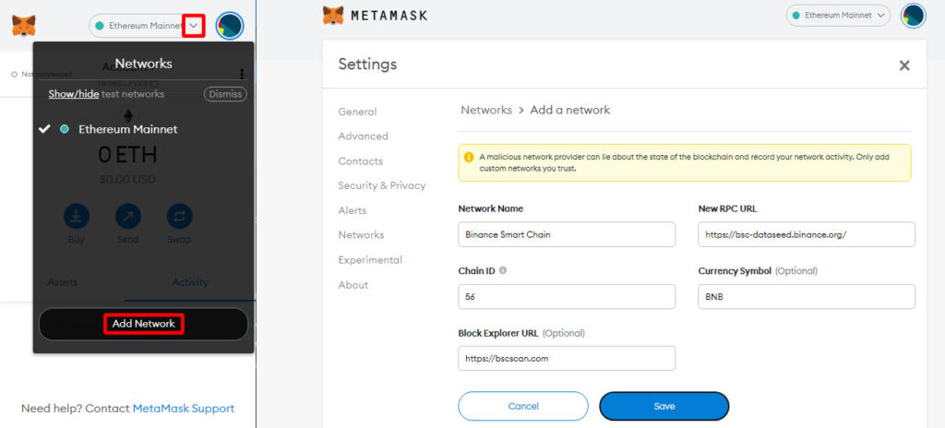Close the Settings panel with X

click(904, 65)
